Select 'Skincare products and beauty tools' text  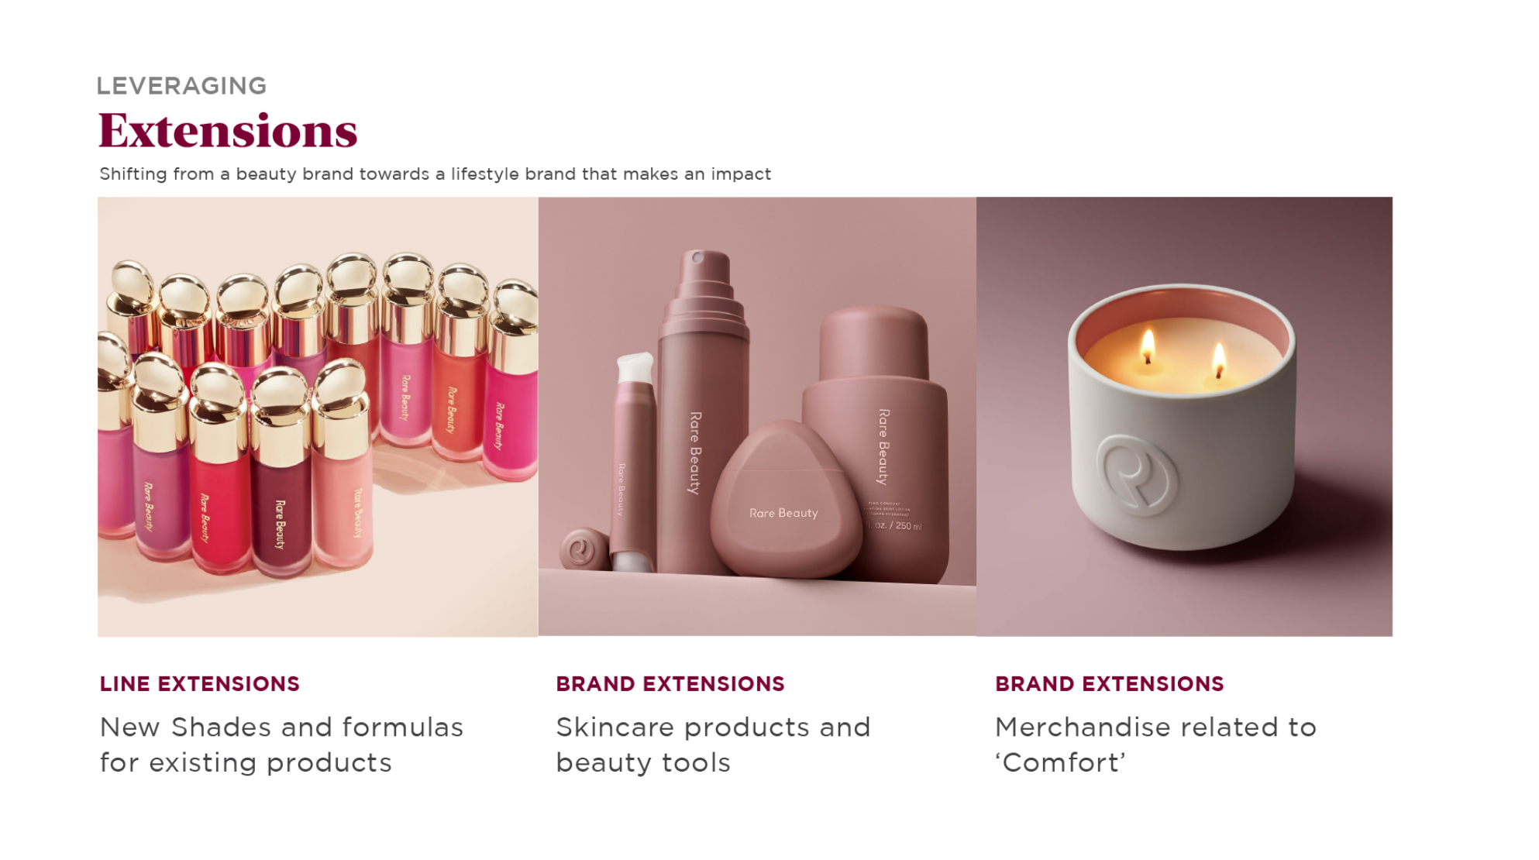click(713, 745)
